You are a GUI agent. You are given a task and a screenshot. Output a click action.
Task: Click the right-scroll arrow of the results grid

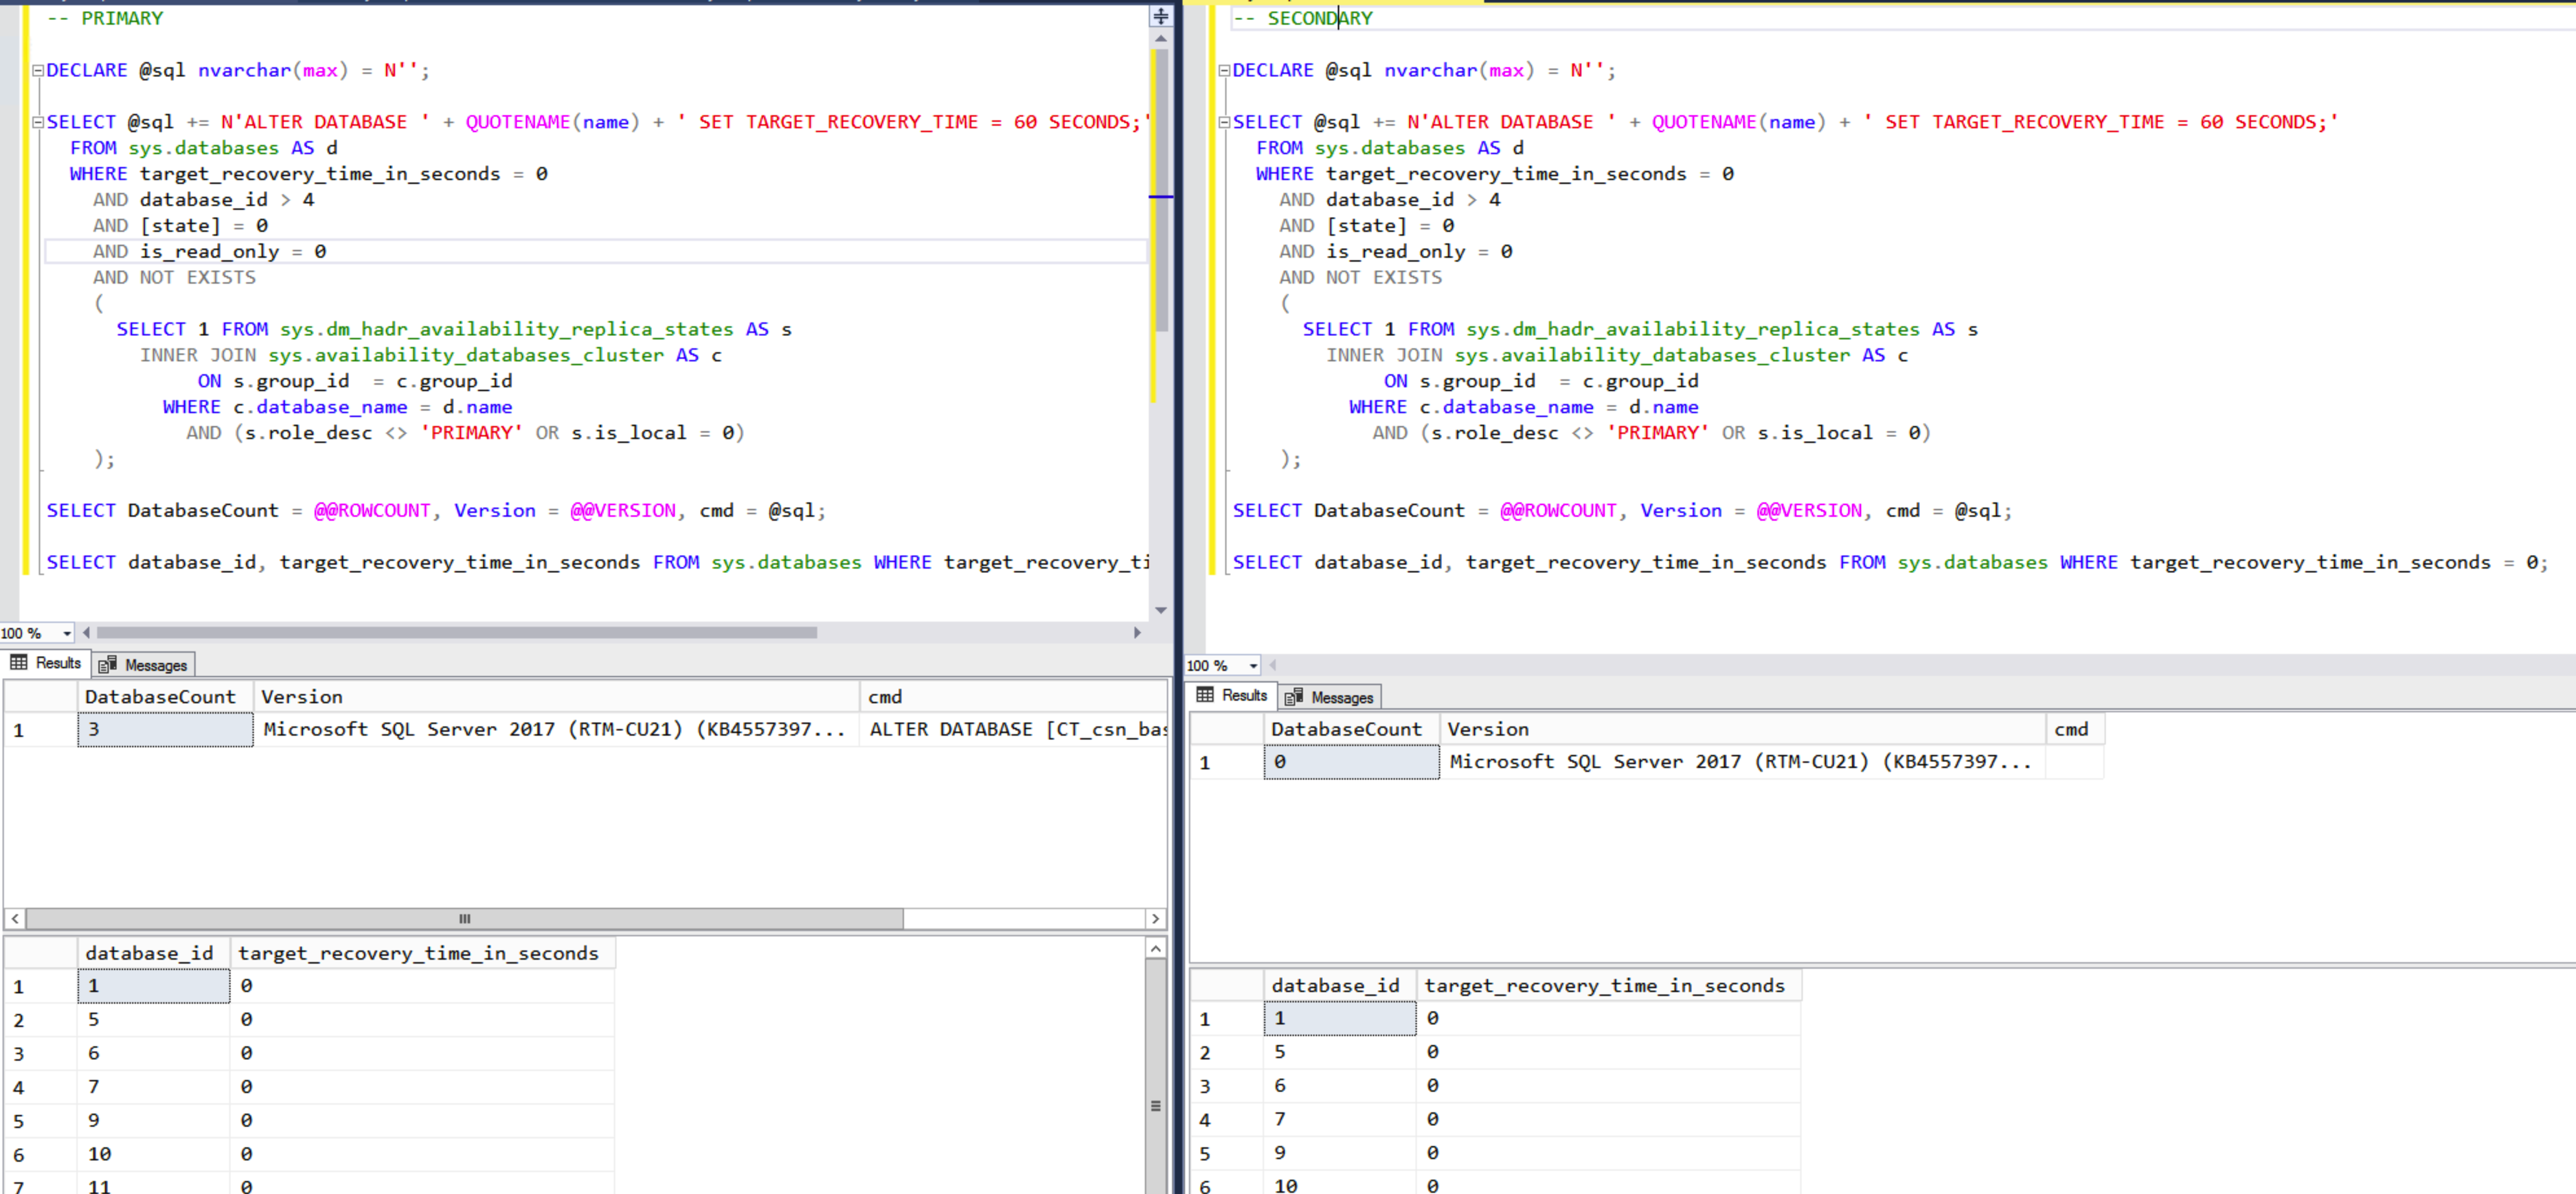[1155, 918]
